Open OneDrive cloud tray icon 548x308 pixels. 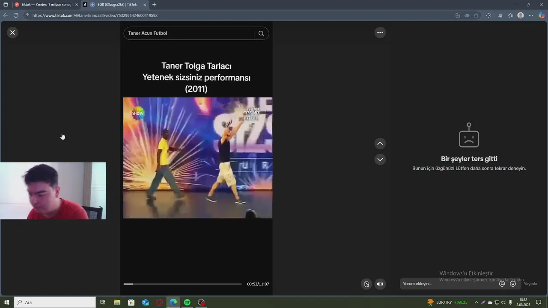click(x=490, y=302)
